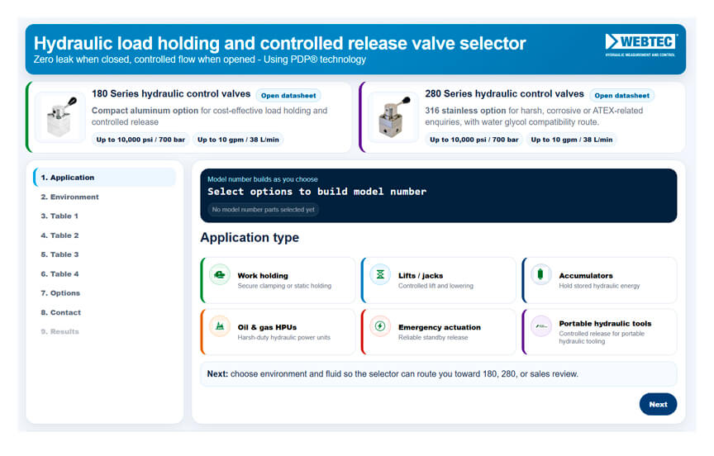Screen dimensions: 714x456
Task: Select the 1. Application step
Action: point(104,178)
